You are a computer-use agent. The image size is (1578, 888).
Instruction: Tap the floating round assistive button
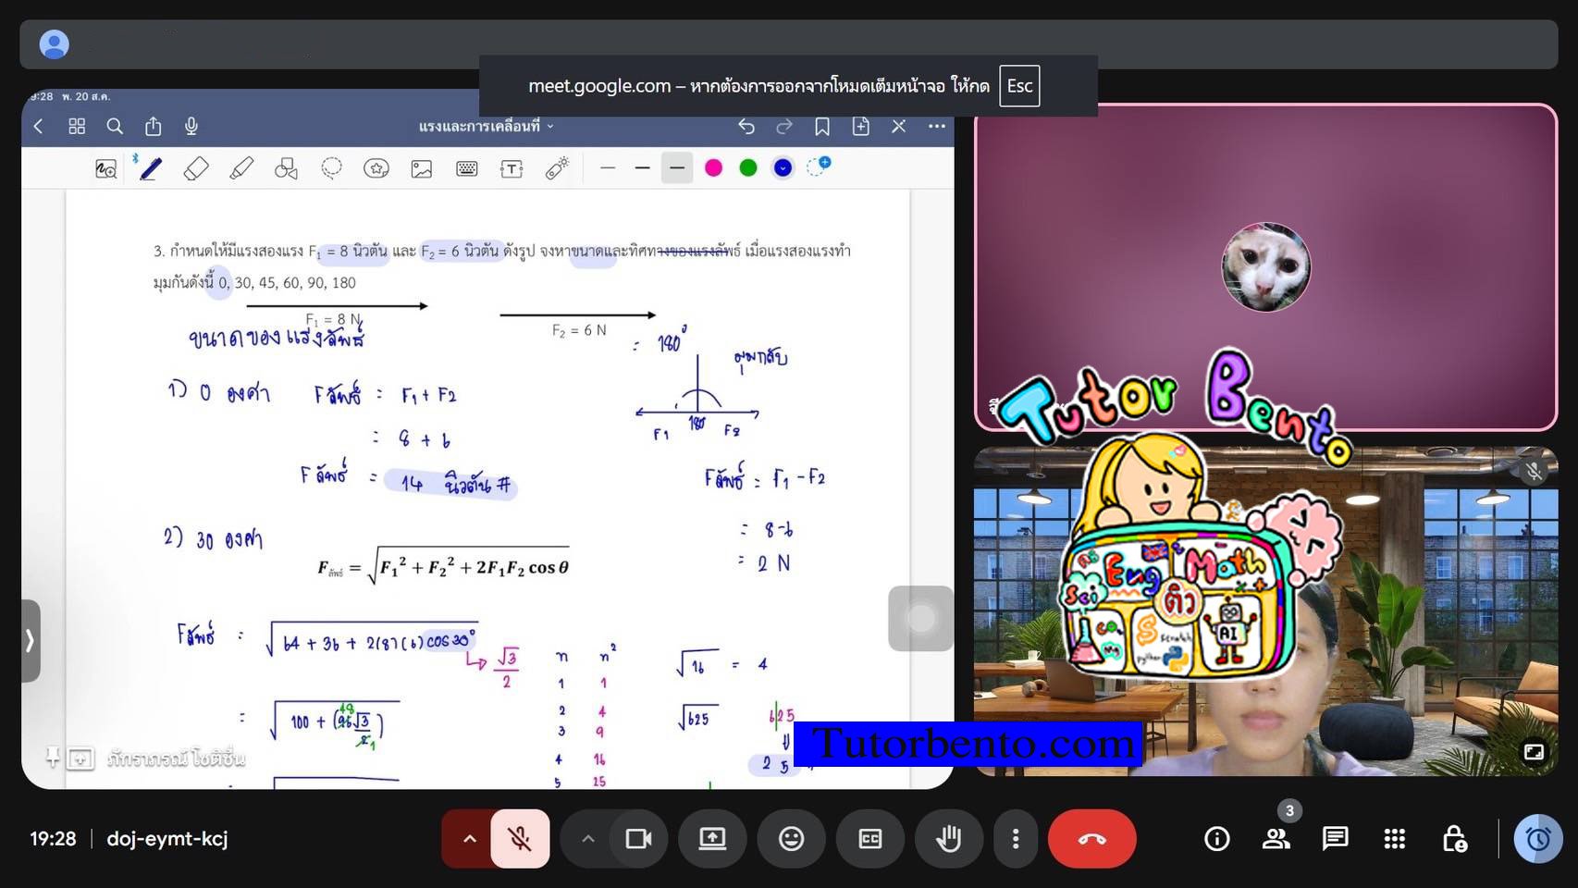tap(920, 618)
